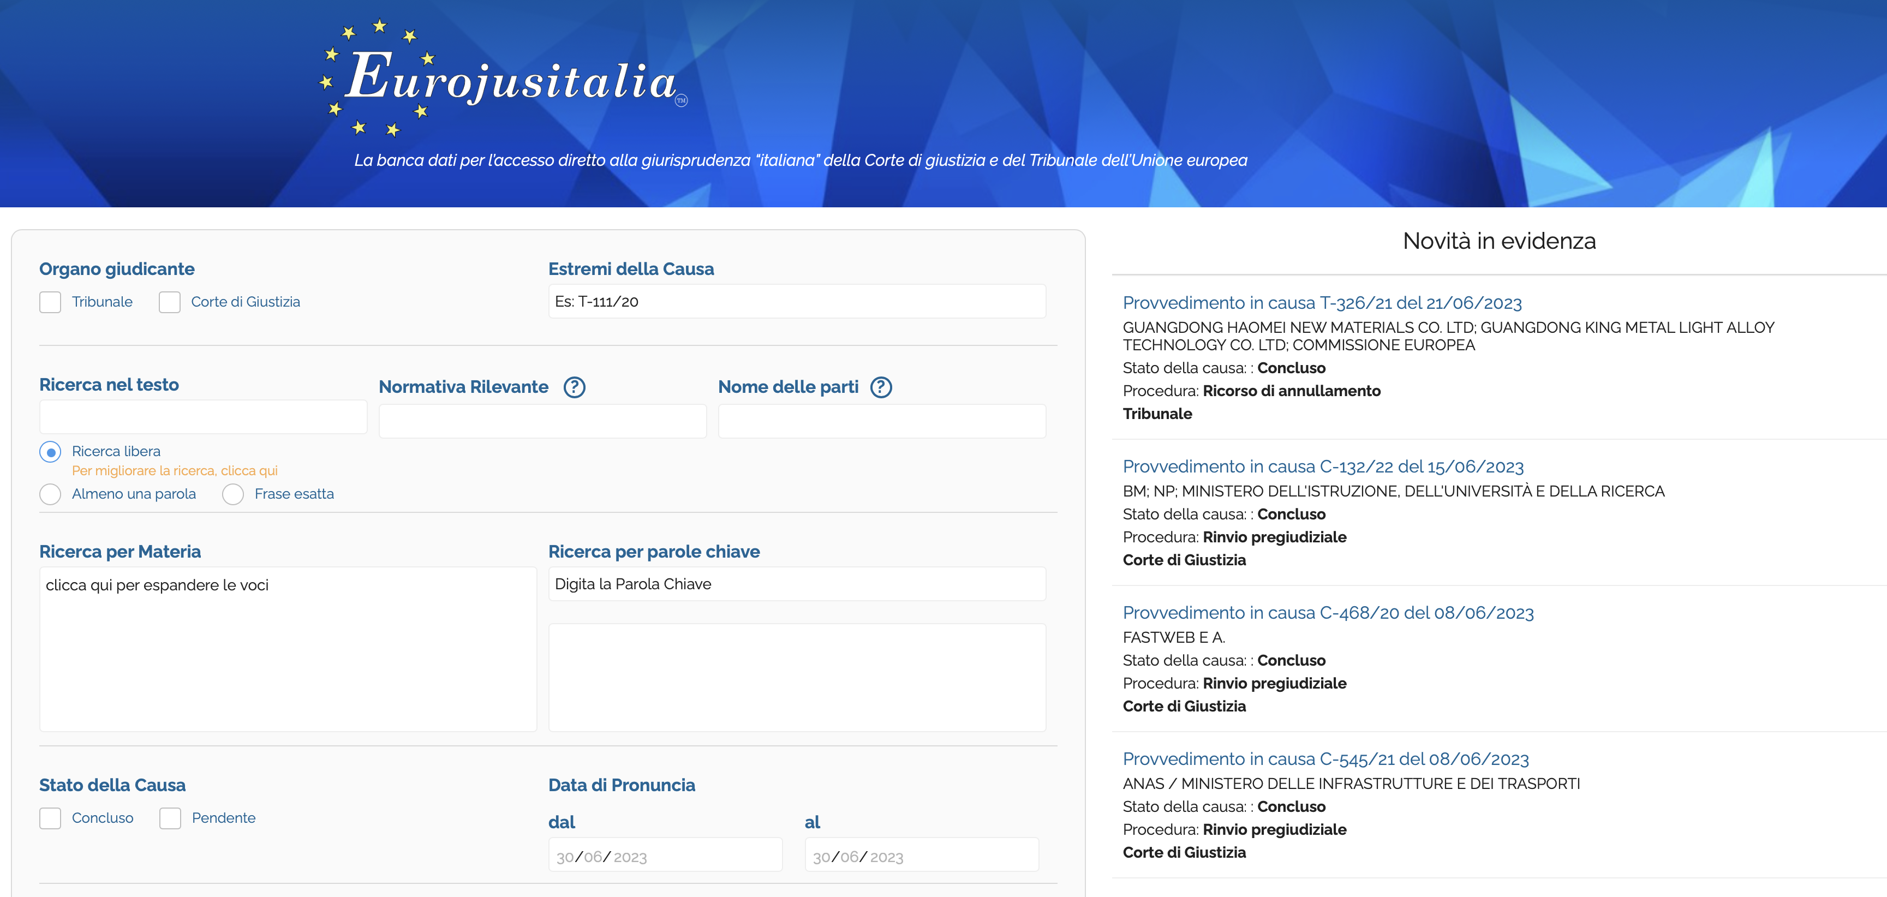Expand the Ricerca per Materia list
Viewport: 1887px width, 897px height.
click(288, 649)
